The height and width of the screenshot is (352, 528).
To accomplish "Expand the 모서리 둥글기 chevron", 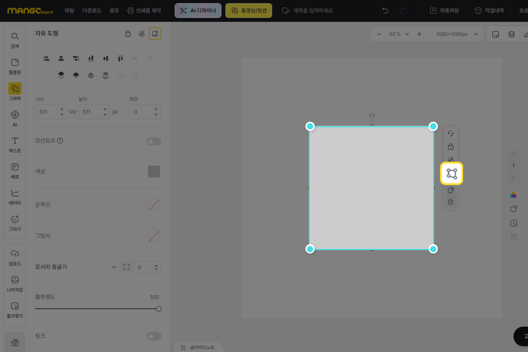I will click(x=114, y=267).
